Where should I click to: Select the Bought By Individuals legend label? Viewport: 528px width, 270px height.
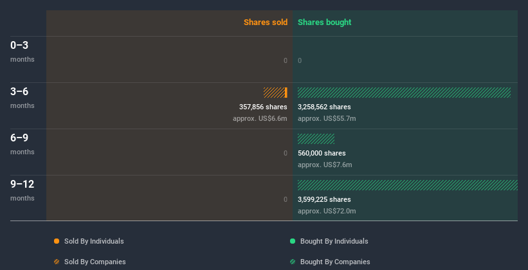tap(334, 241)
